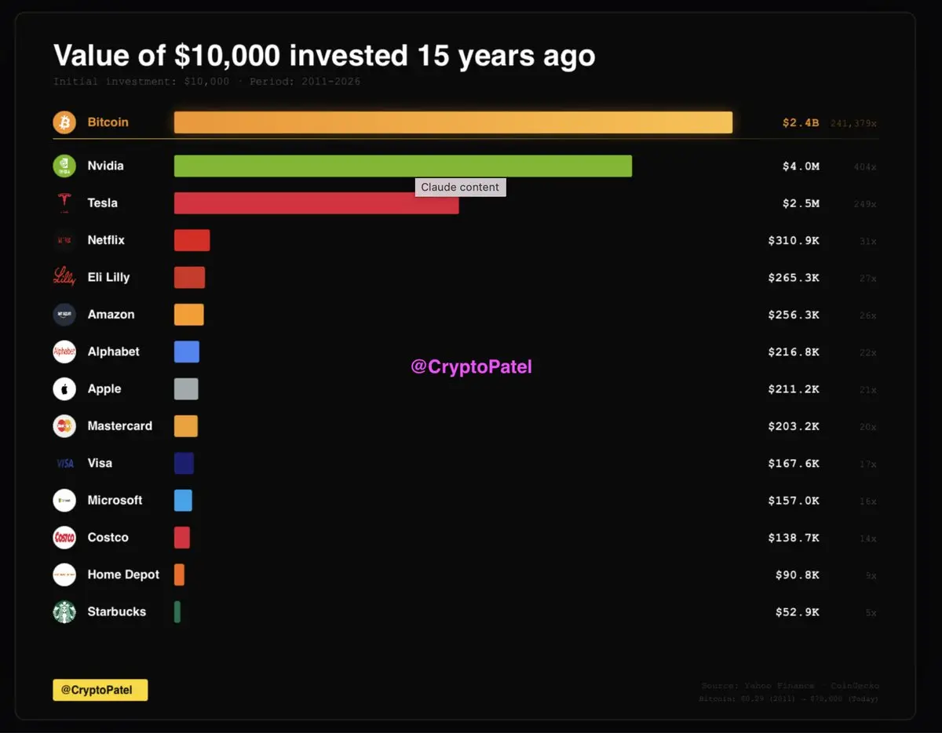Click the orange Bitcoin bar
942x733 pixels.
[x=453, y=122]
